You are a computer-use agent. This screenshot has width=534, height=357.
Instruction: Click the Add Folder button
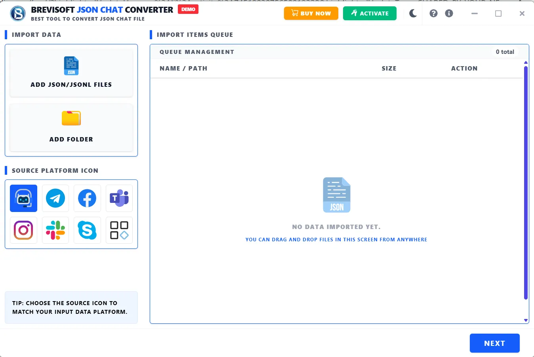[x=71, y=128]
